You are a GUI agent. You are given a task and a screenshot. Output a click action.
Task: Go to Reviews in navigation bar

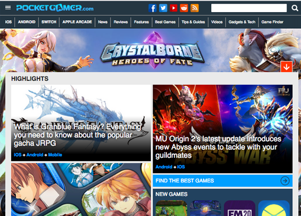[121, 22]
